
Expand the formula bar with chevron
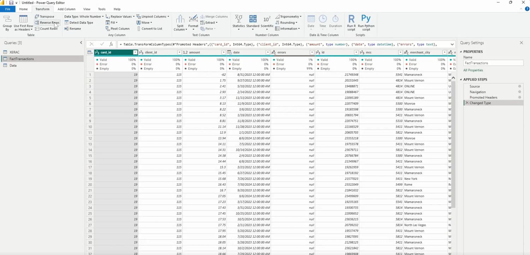452,44
